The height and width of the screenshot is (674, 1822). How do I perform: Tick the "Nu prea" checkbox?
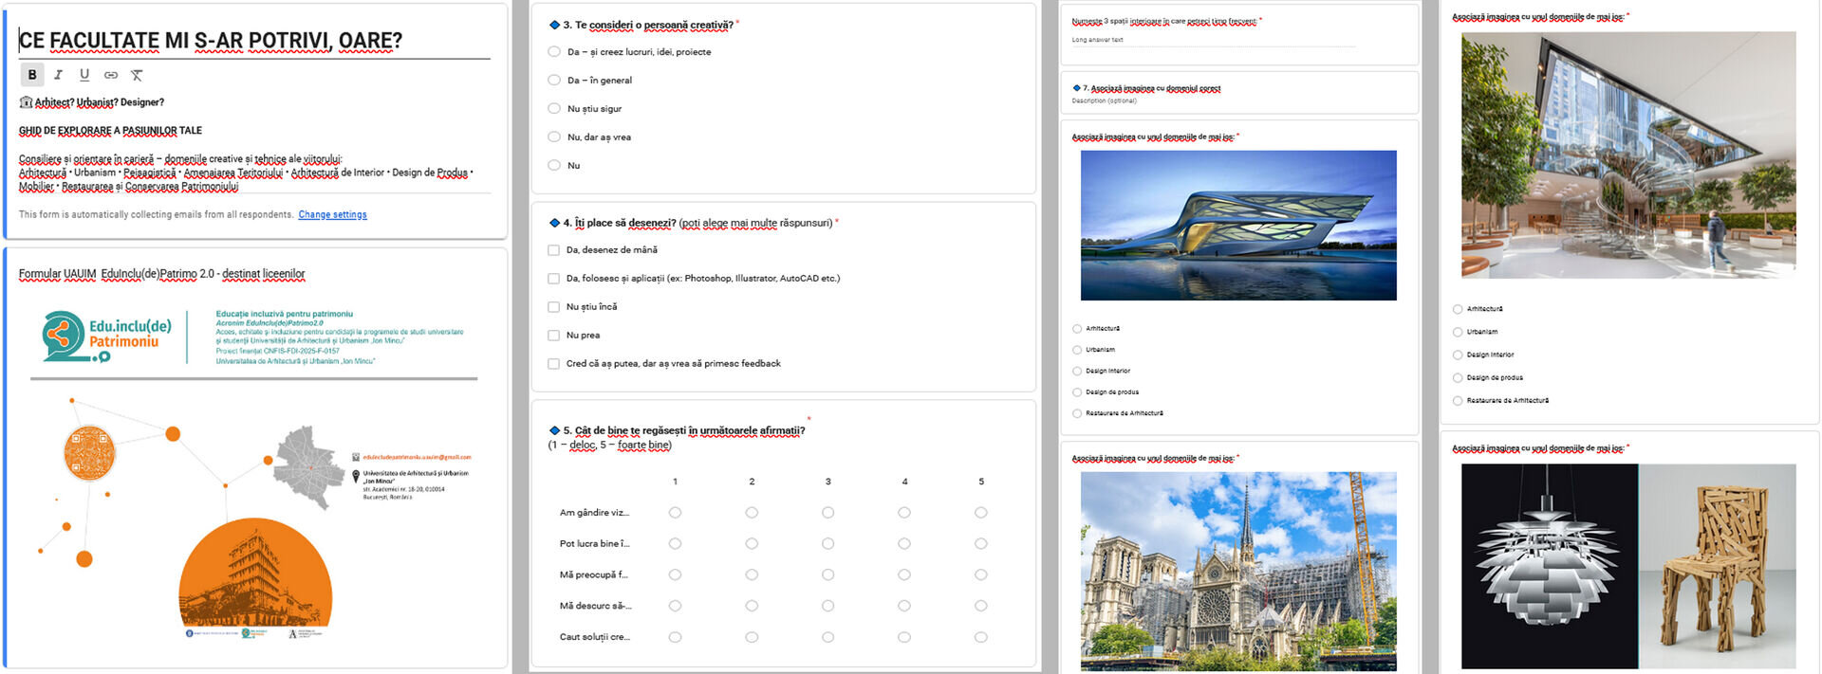coord(553,336)
